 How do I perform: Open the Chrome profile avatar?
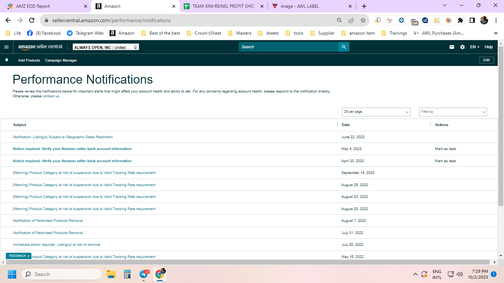coord(484,21)
